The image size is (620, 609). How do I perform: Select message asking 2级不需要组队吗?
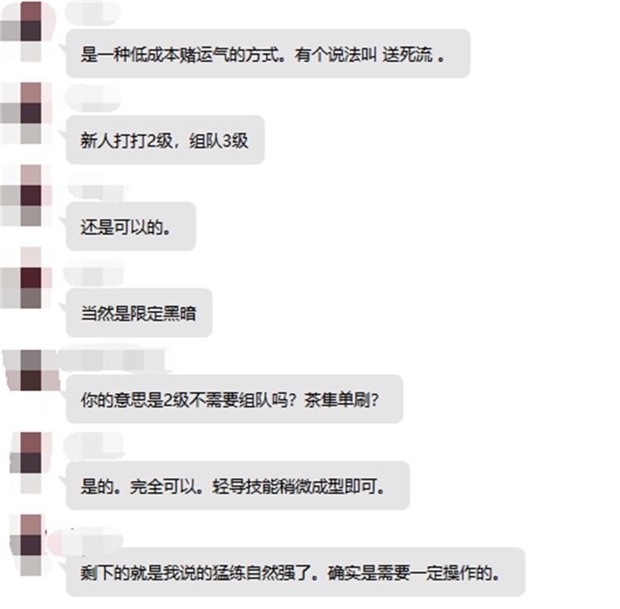pos(234,399)
